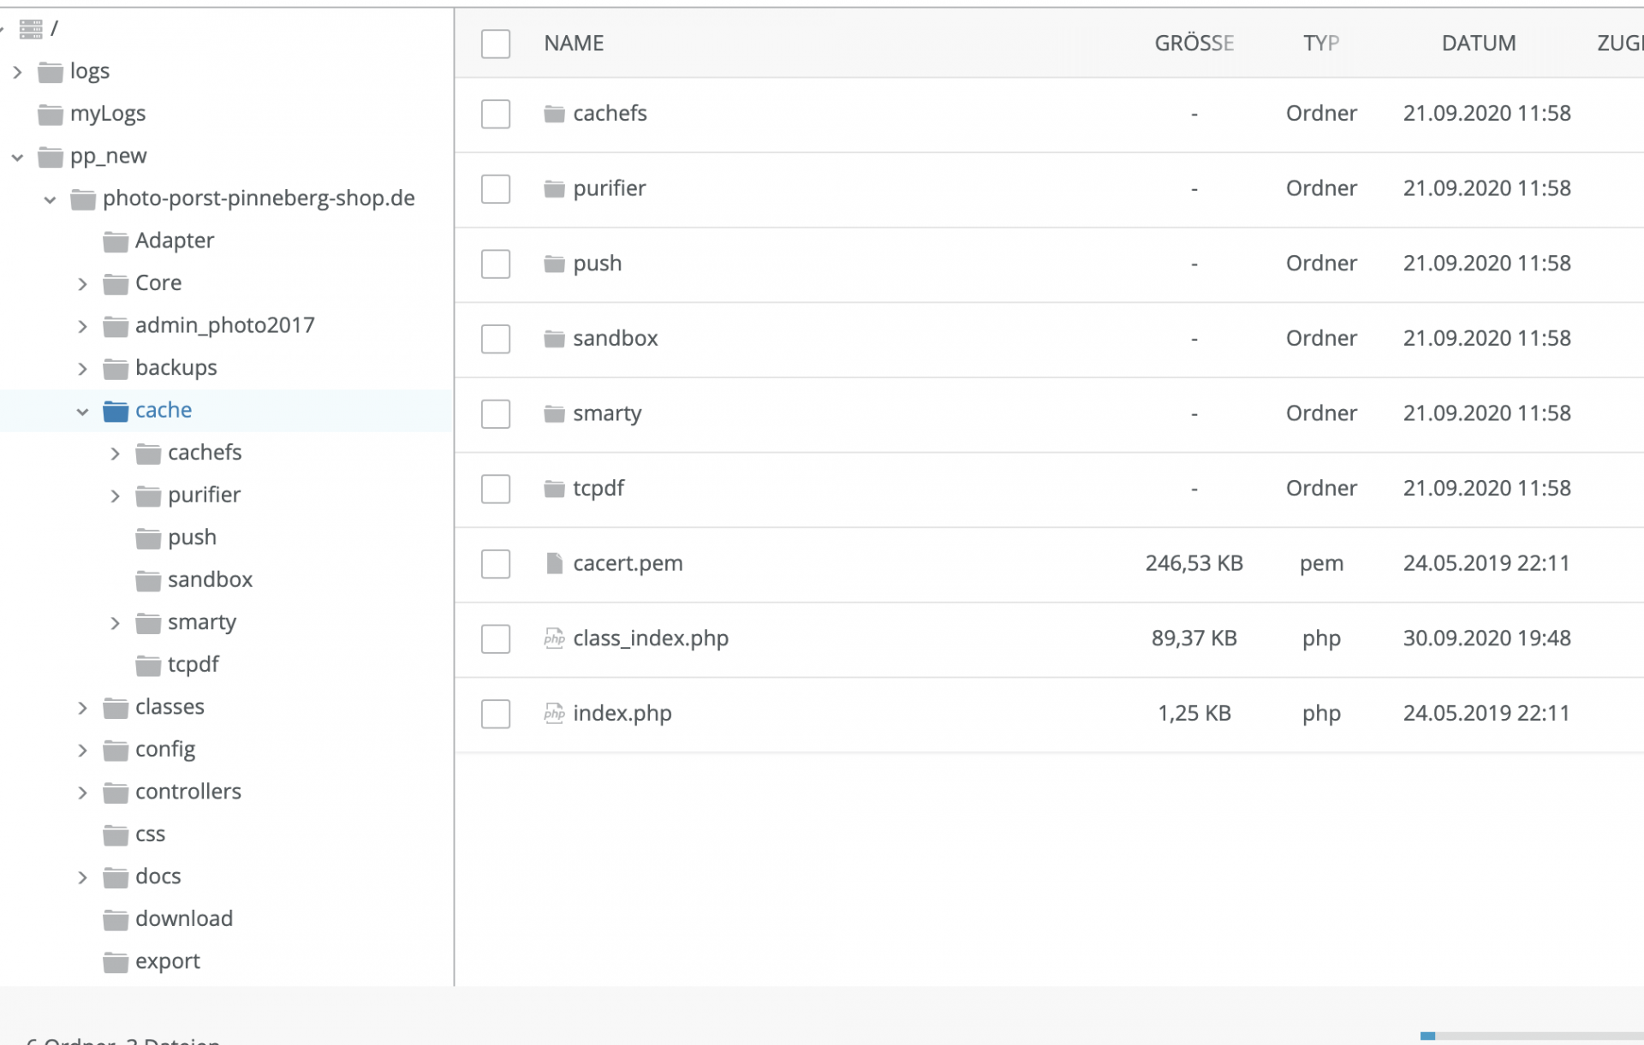Viewport: 1644px width, 1045px height.
Task: Click the root server drive icon
Action: point(31,30)
